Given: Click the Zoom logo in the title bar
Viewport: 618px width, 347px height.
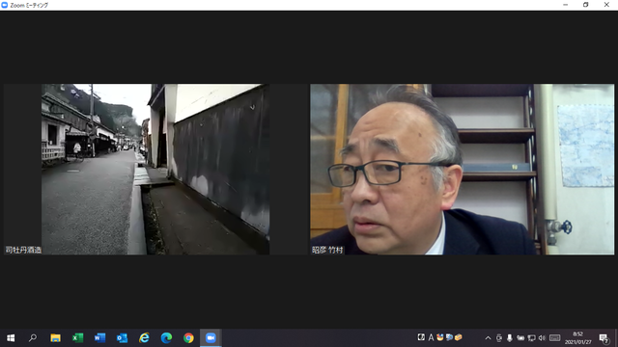Looking at the screenshot, I should pyautogui.click(x=5, y=5).
